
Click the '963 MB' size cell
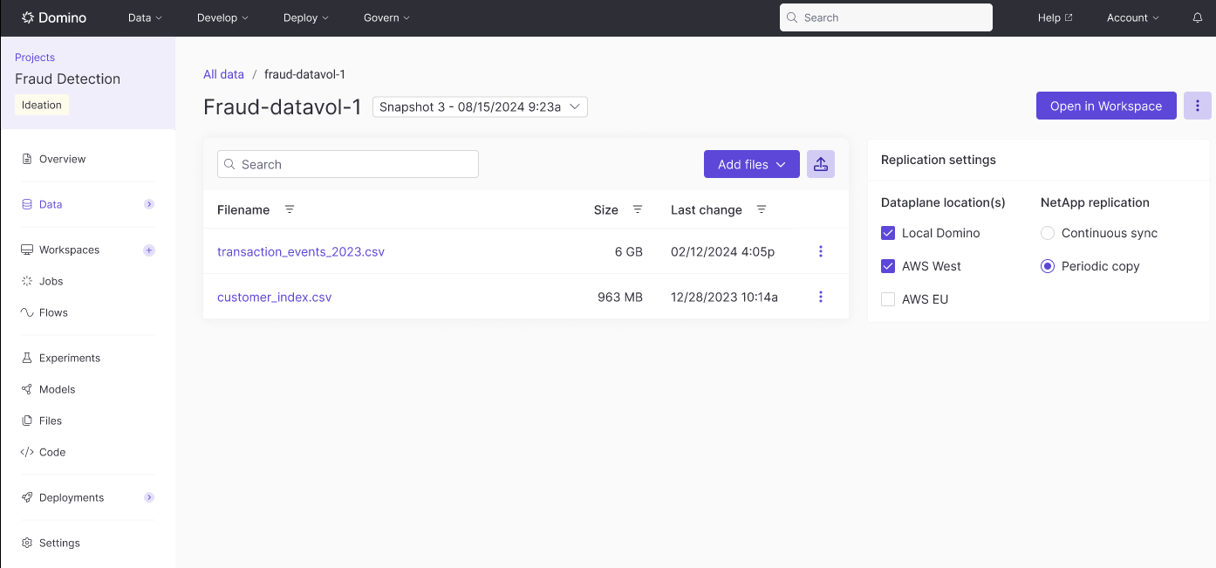(x=620, y=297)
